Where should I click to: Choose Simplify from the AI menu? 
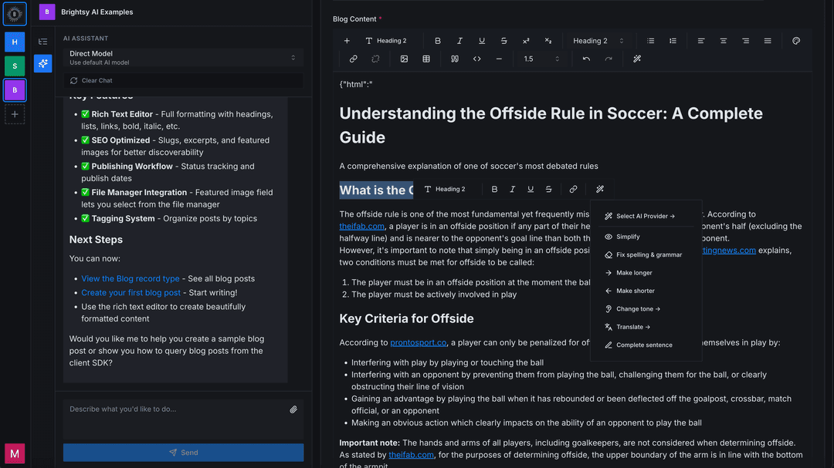[x=628, y=237]
